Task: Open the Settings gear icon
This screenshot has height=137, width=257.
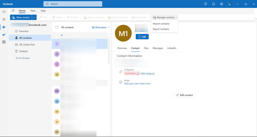Action: pyautogui.click(x=221, y=4)
